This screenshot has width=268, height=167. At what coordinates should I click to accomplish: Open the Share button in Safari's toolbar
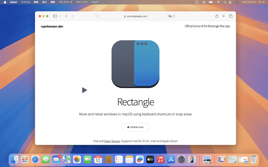click(217, 16)
